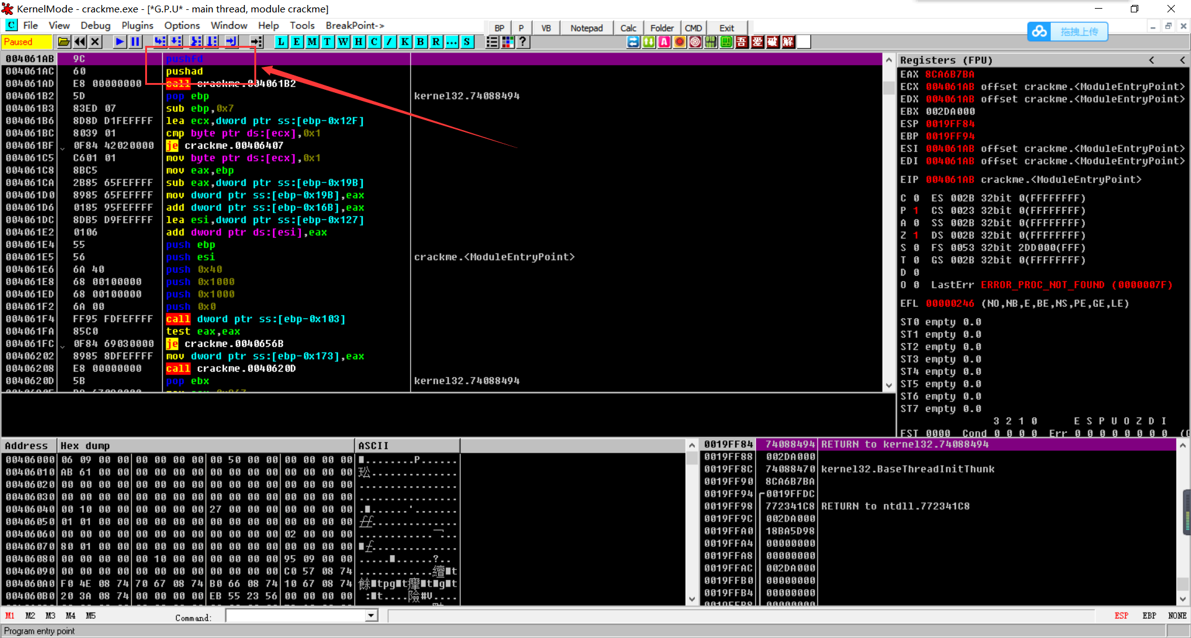The width and height of the screenshot is (1191, 638).
Task: Switch to memory dump tab M3
Action: point(50,616)
